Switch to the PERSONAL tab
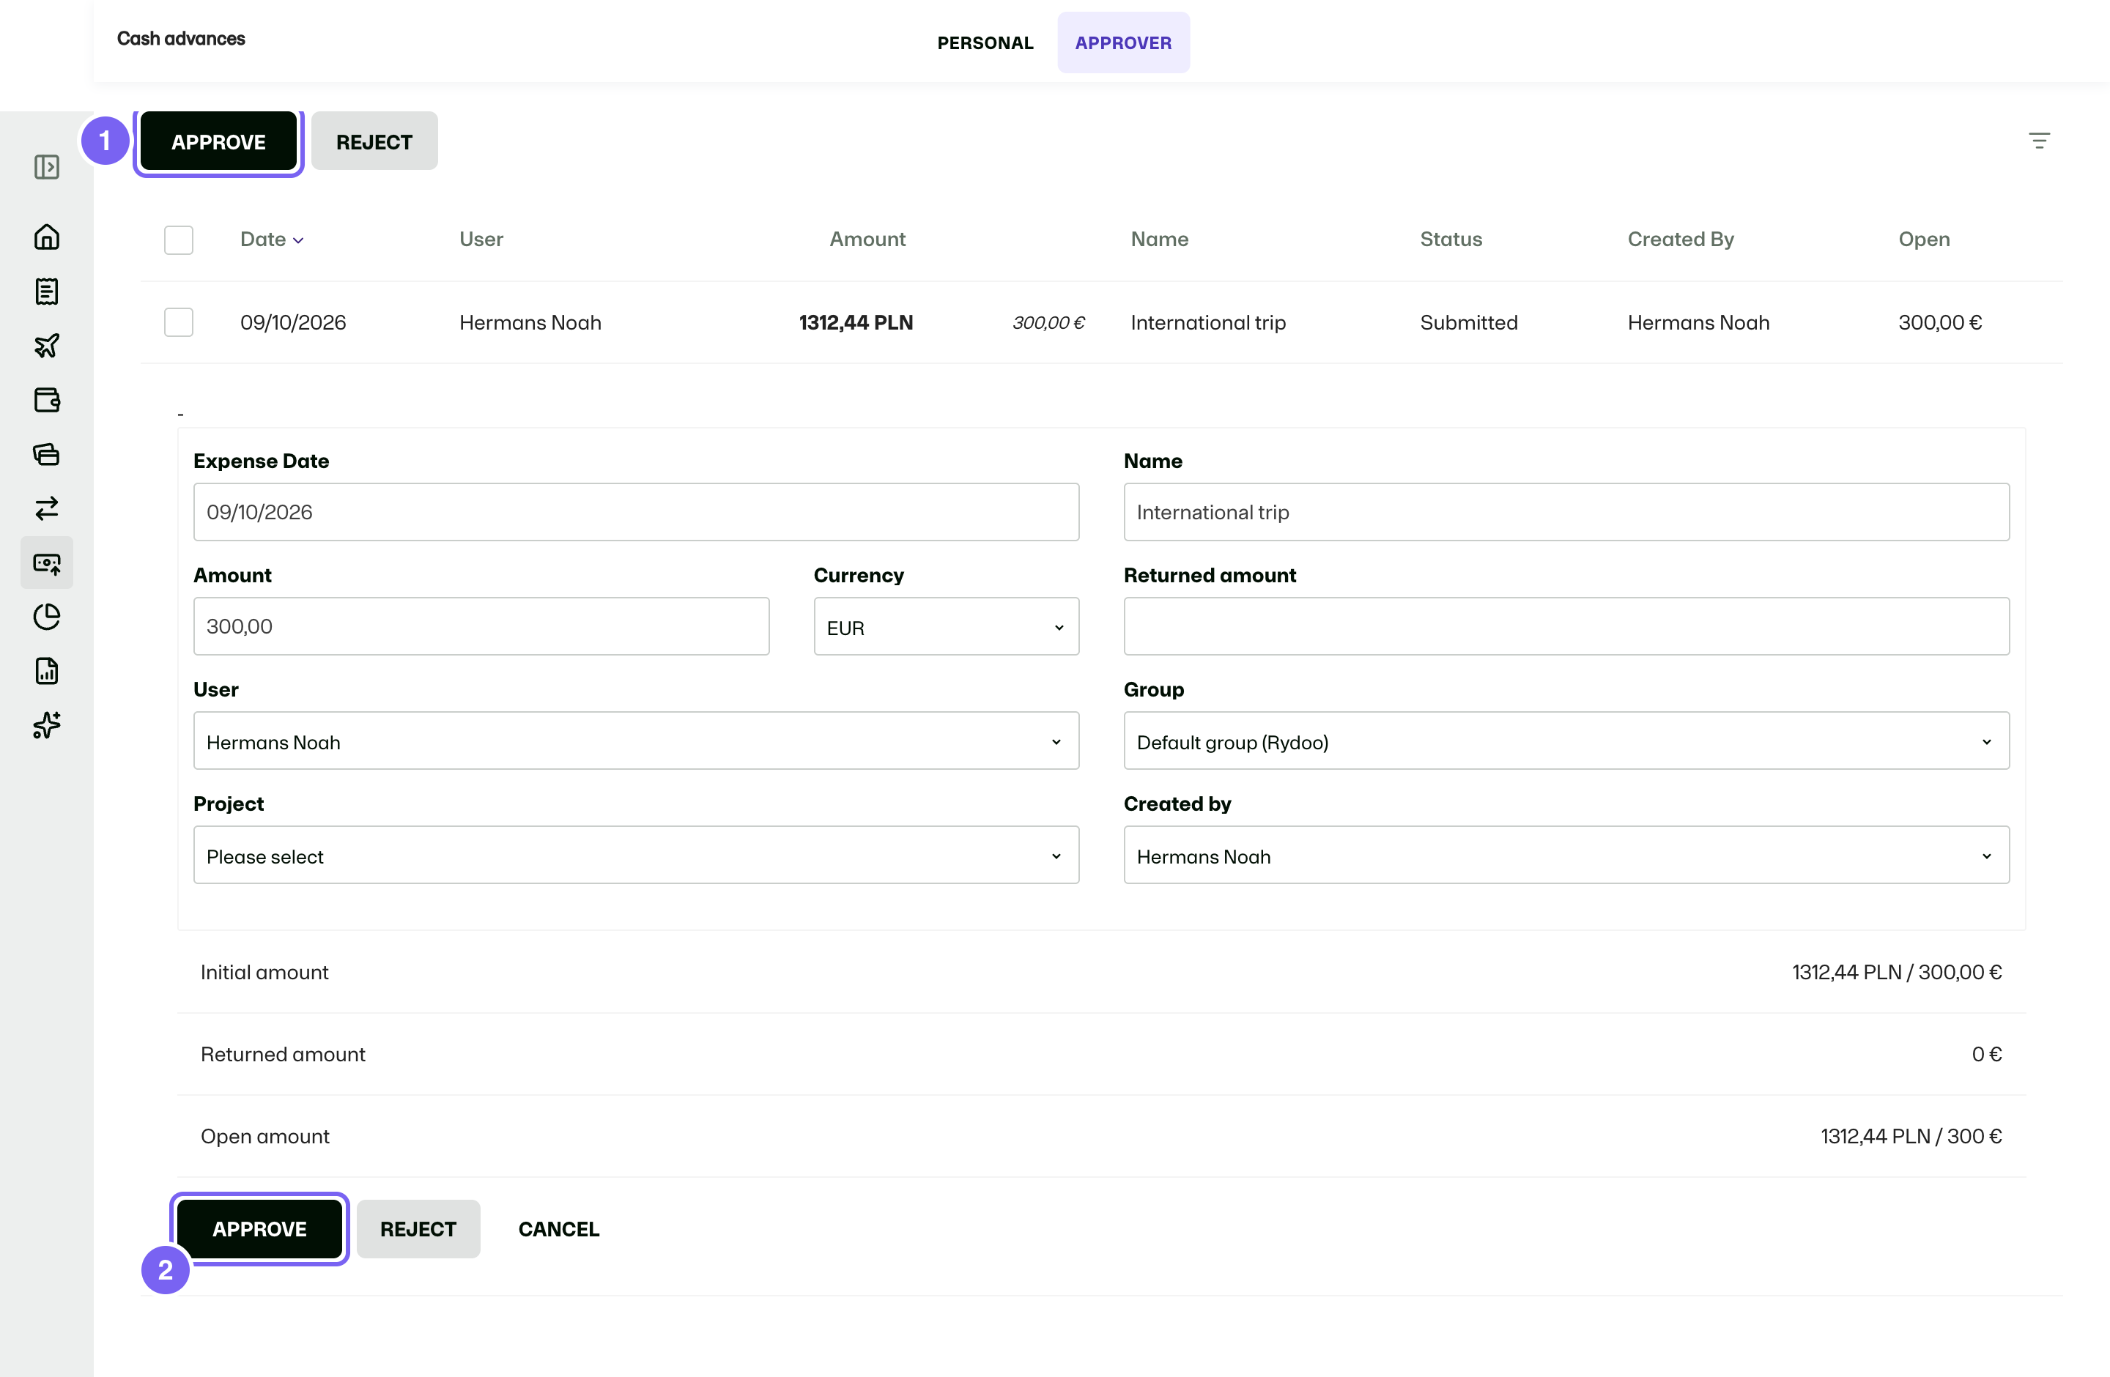 [985, 42]
